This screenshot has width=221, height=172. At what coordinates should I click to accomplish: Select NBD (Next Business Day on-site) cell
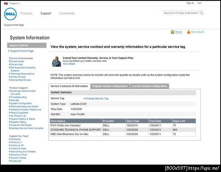[x=76, y=134]
